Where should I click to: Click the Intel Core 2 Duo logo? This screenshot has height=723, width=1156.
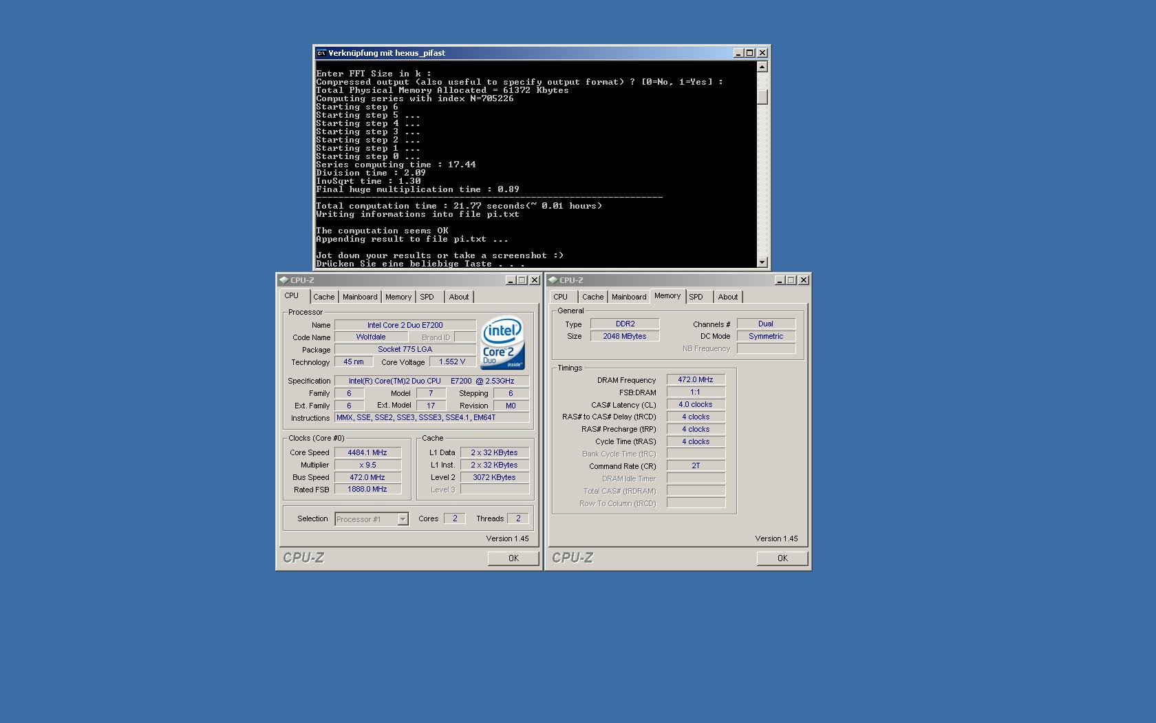coord(502,342)
